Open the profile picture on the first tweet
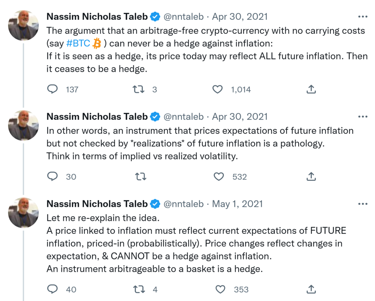Image resolution: width=375 pixels, height=301 pixels. pos(23,25)
